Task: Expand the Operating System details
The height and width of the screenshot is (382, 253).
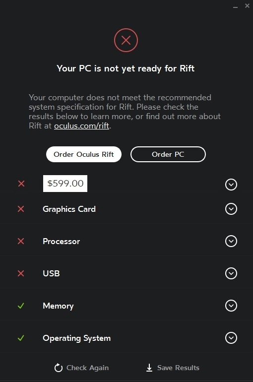Action: pyautogui.click(x=231, y=338)
